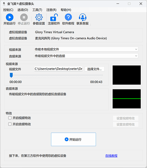Click the app icon in title bar
The width and height of the screenshot is (147, 168).
pyautogui.click(x=4, y=4)
